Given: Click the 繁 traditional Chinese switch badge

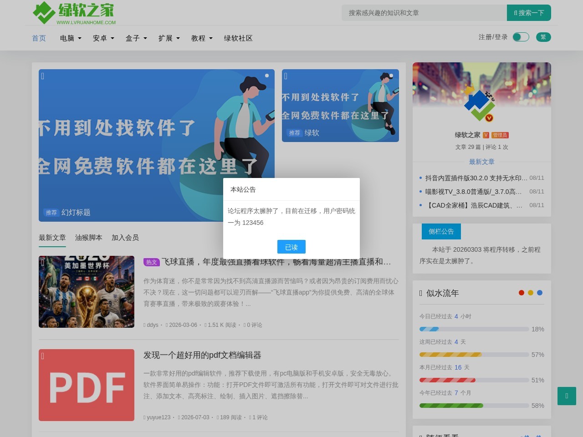Looking at the screenshot, I should (543, 37).
